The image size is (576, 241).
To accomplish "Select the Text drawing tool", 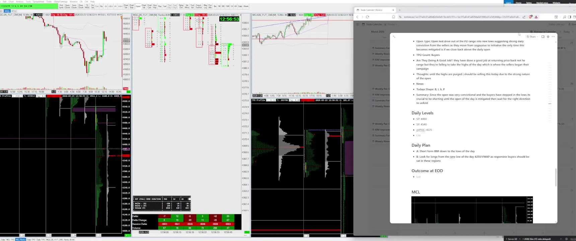I will tap(164, 6).
